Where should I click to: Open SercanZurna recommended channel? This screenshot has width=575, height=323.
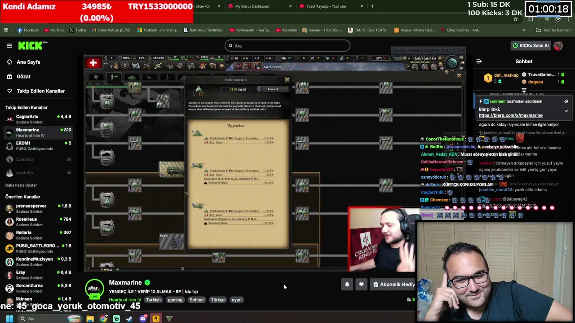click(x=38, y=288)
